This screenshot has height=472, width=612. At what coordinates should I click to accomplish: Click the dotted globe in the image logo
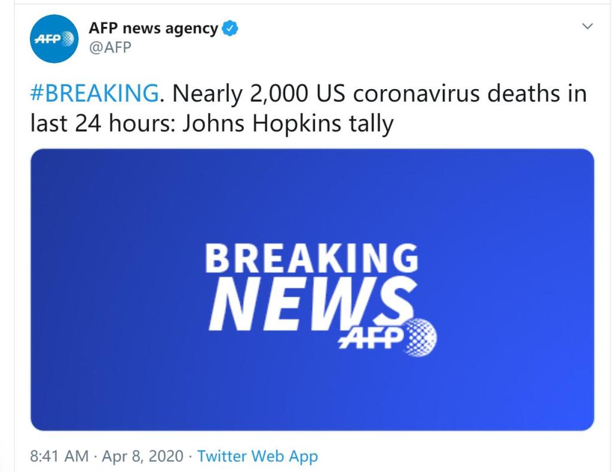coord(421,337)
